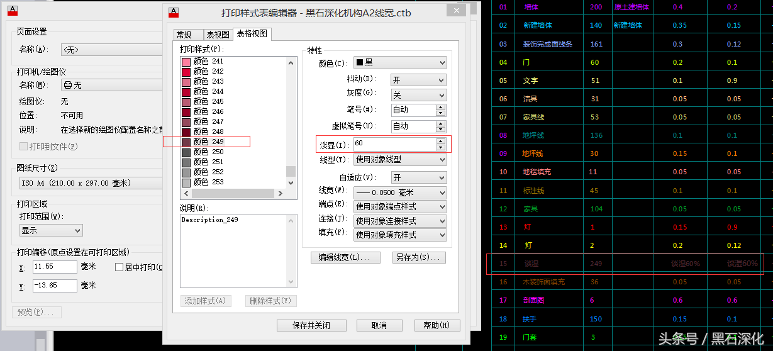Click in the 说明(R) description text box
Image resolution: width=773 pixels, height=351 pixels.
pos(238,250)
